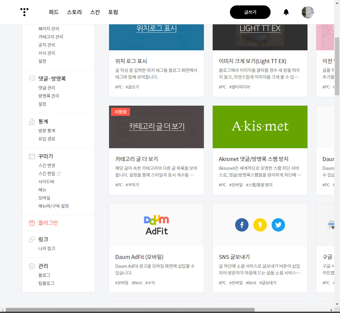Screen dimensions: 340x313
Task: Click the scroll down arrow
Action: coord(337,304)
